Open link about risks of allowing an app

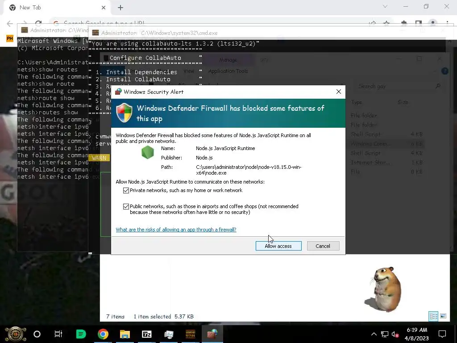[x=176, y=230]
